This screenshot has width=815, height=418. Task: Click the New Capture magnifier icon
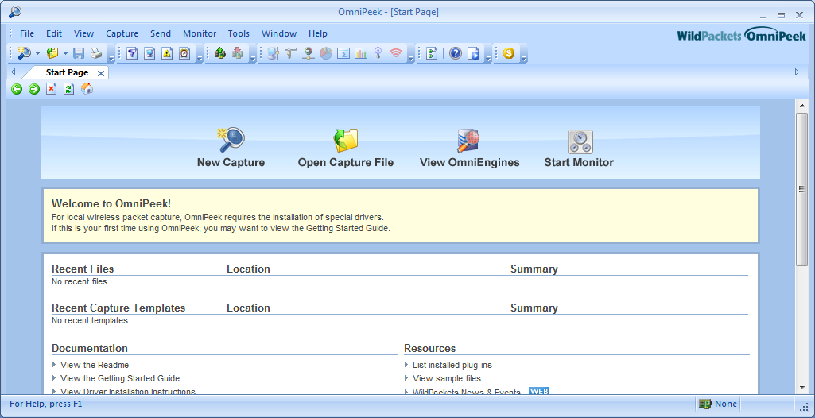231,141
